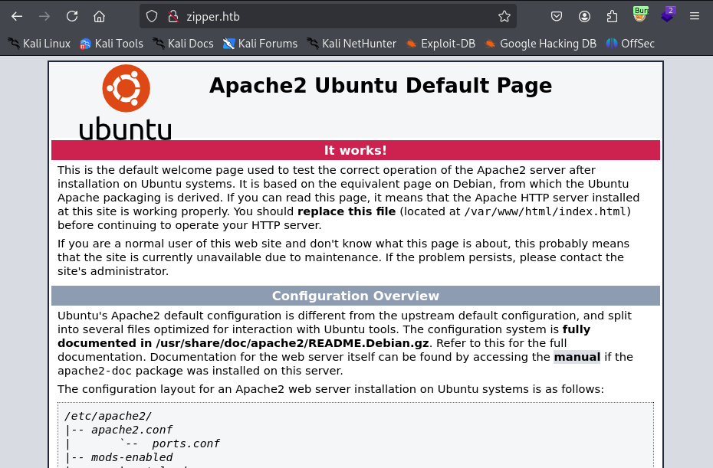Click the 'replace this file' bold text
713x468 pixels.
pyautogui.click(x=347, y=211)
